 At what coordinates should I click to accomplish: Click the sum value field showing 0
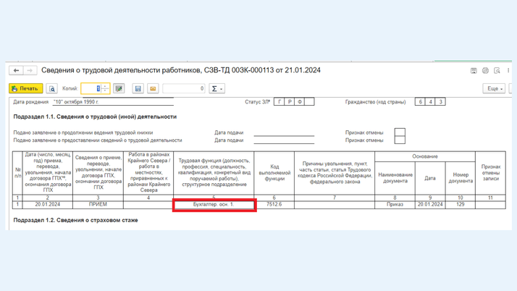(184, 88)
